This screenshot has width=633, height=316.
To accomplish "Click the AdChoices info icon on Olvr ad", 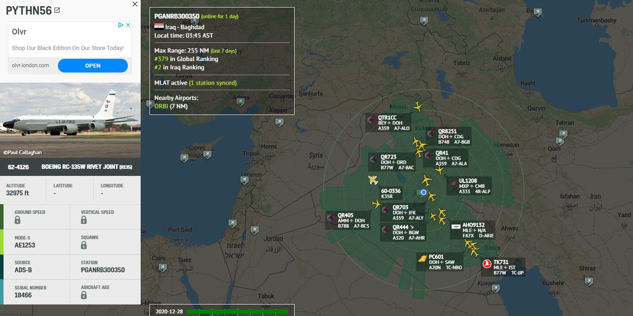I will click(120, 25).
